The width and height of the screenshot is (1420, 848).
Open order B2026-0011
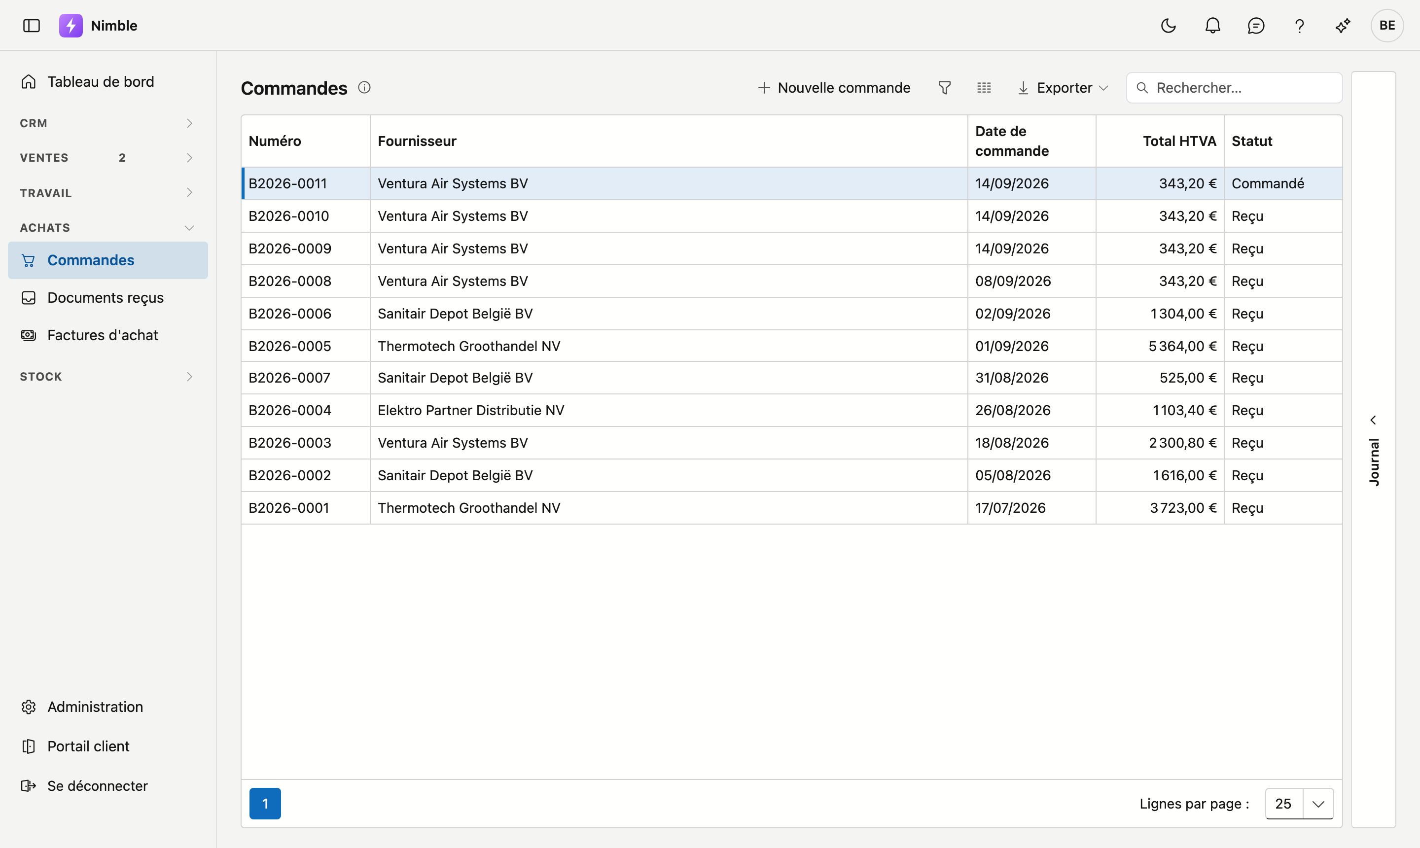(287, 183)
